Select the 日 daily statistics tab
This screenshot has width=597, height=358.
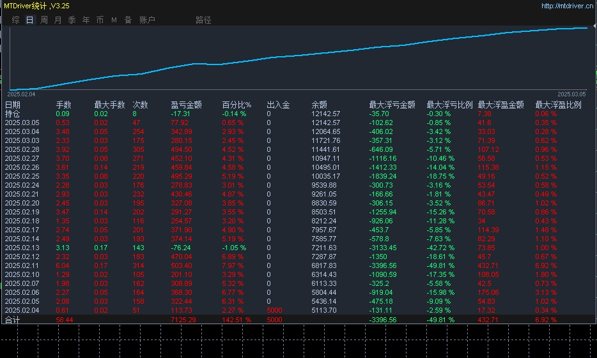[x=30, y=20]
